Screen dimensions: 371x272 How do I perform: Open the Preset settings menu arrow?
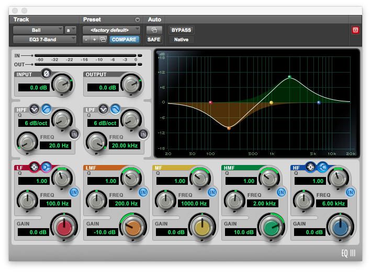pos(138,20)
